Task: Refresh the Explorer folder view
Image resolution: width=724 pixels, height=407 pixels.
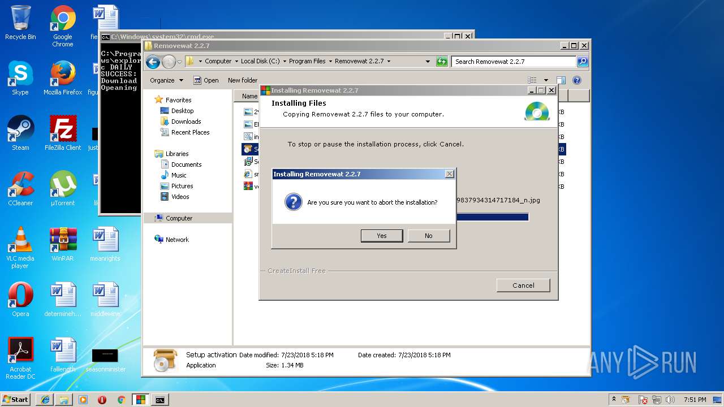Action: [x=442, y=62]
